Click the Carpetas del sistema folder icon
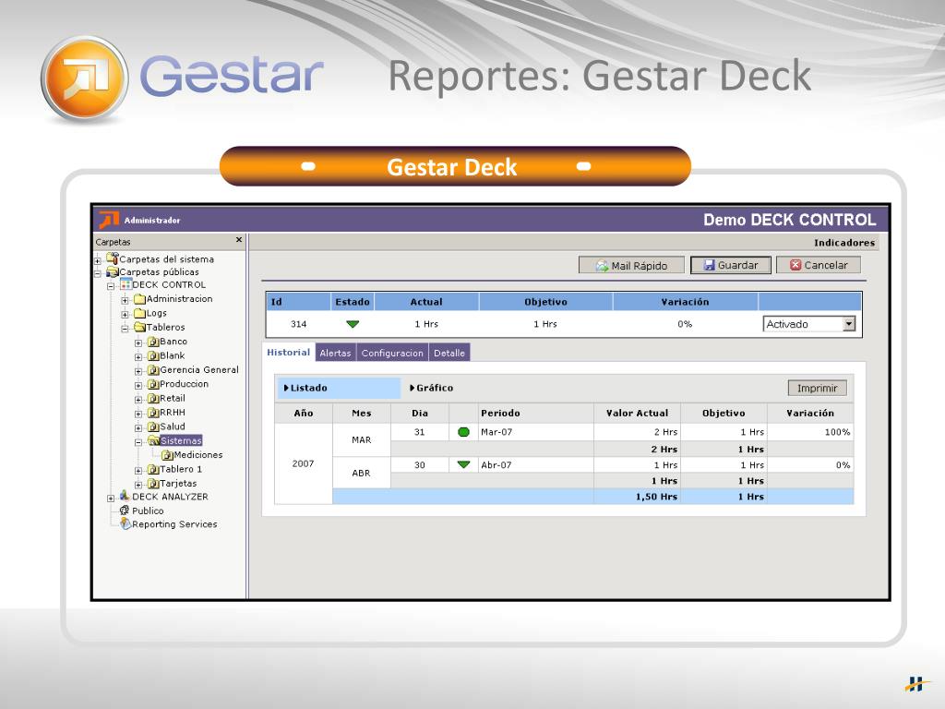Viewport: 945px width, 709px height. tap(112, 258)
